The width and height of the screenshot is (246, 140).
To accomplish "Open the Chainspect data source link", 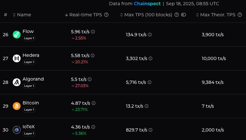I will (x=147, y=4).
